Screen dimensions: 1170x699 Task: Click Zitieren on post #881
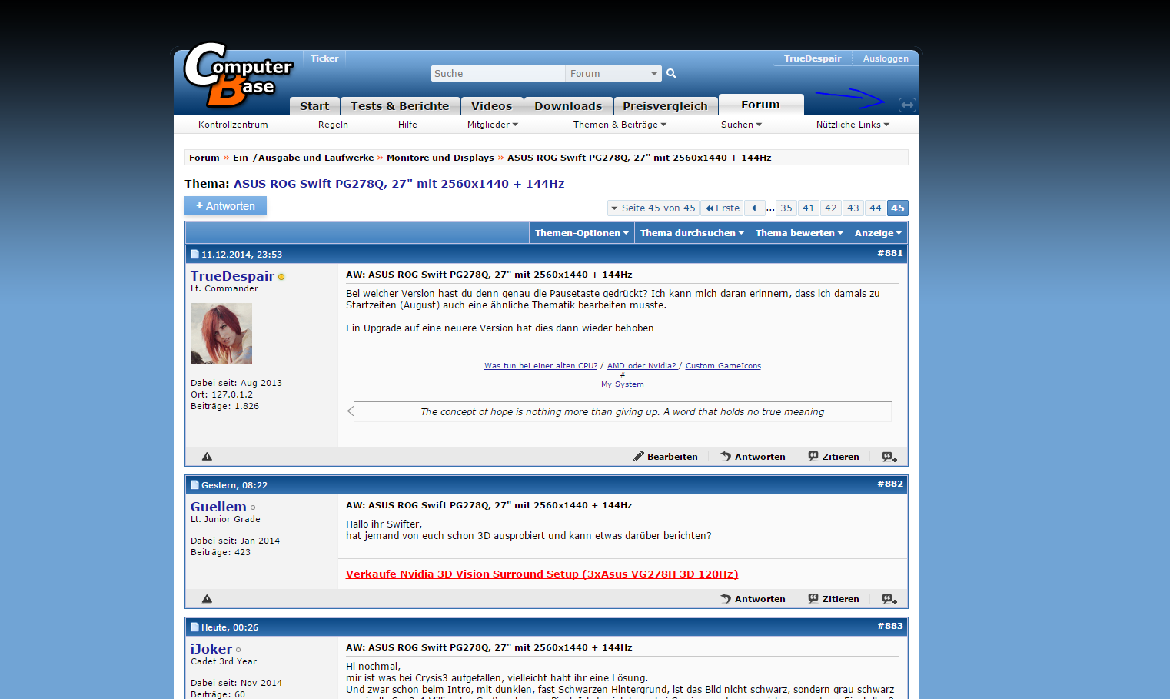(x=834, y=457)
